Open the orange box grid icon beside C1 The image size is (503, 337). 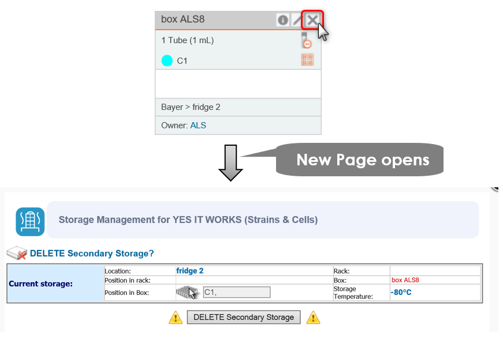click(x=307, y=60)
